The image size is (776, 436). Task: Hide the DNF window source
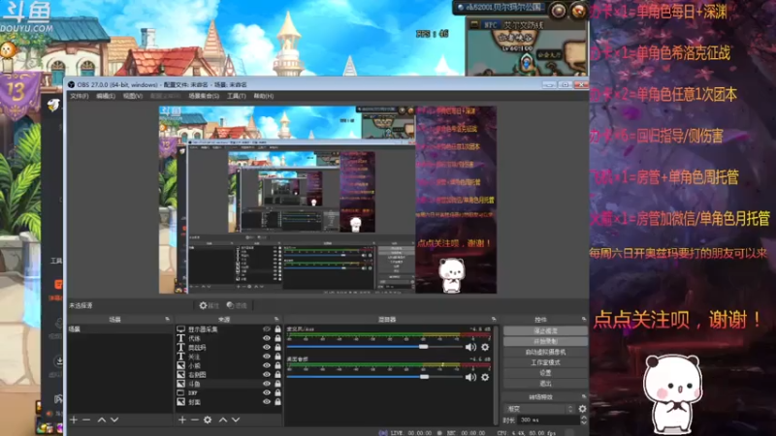pos(267,393)
